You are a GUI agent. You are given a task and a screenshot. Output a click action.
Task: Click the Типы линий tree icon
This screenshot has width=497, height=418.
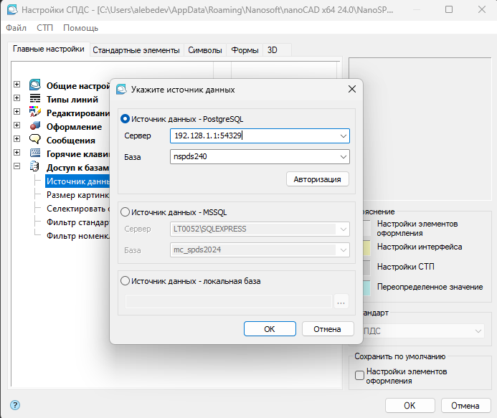pos(34,100)
